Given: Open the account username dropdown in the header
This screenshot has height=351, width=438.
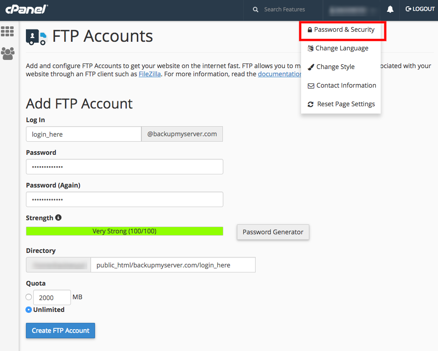Looking at the screenshot, I should click(x=352, y=10).
